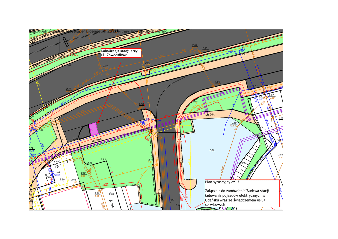The width and height of the screenshot is (338, 239).
Task: Click the blue water valve symbol near elevation 2.93
Action: pos(52,175)
